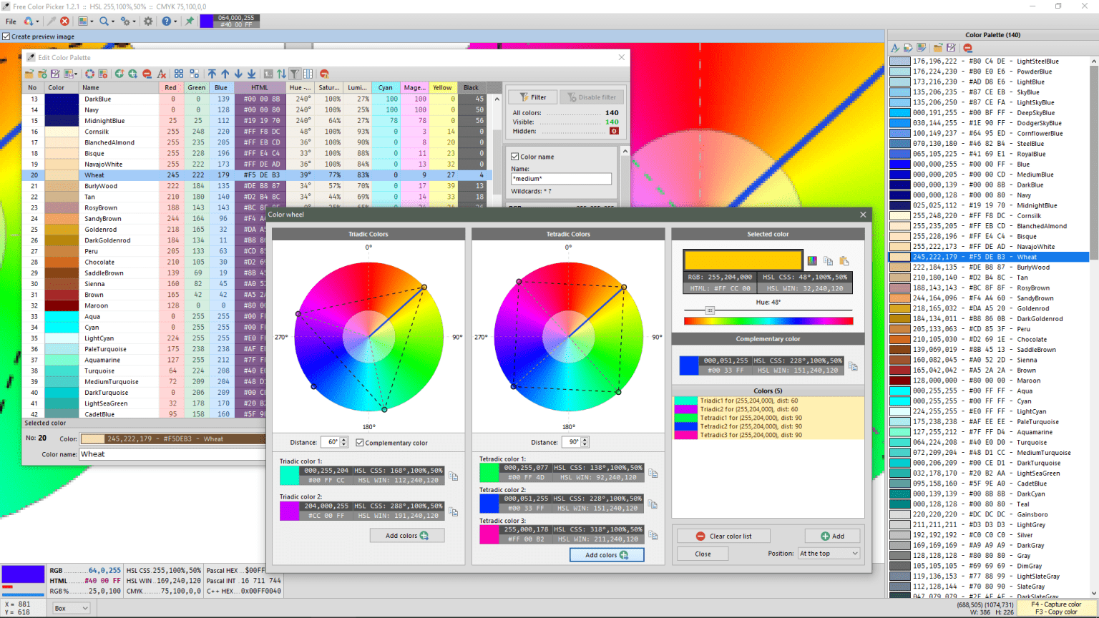Click the sort up-down arrows icon in Edit Color Palette
1099x618 pixels.
pyautogui.click(x=281, y=74)
